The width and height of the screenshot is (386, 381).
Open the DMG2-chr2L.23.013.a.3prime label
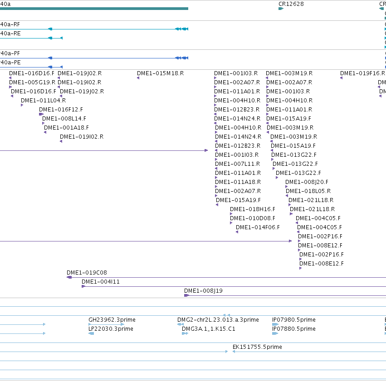[x=218, y=320]
